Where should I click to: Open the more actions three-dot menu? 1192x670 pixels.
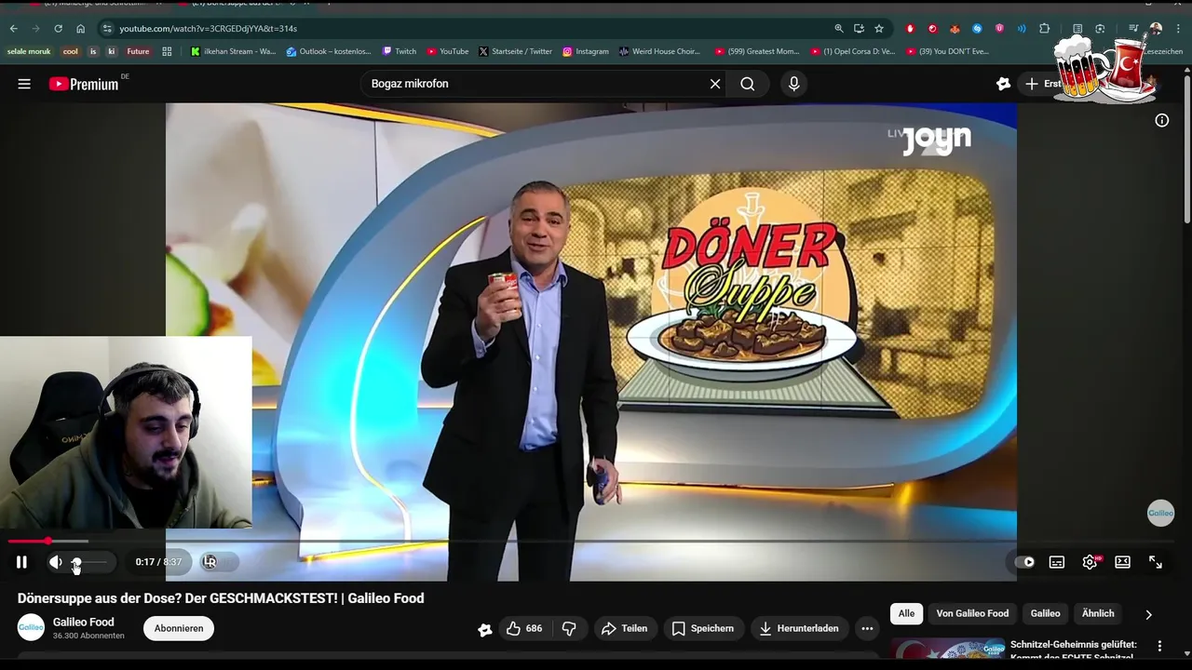pyautogui.click(x=867, y=628)
